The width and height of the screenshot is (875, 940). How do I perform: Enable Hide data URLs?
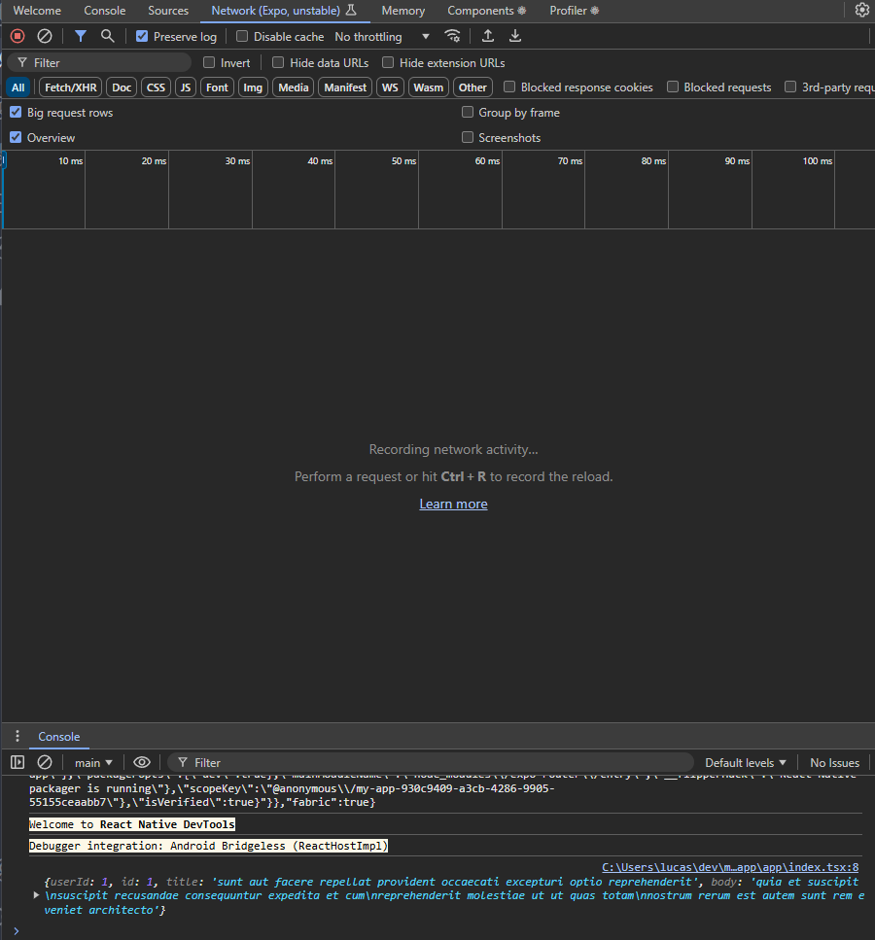click(x=278, y=62)
